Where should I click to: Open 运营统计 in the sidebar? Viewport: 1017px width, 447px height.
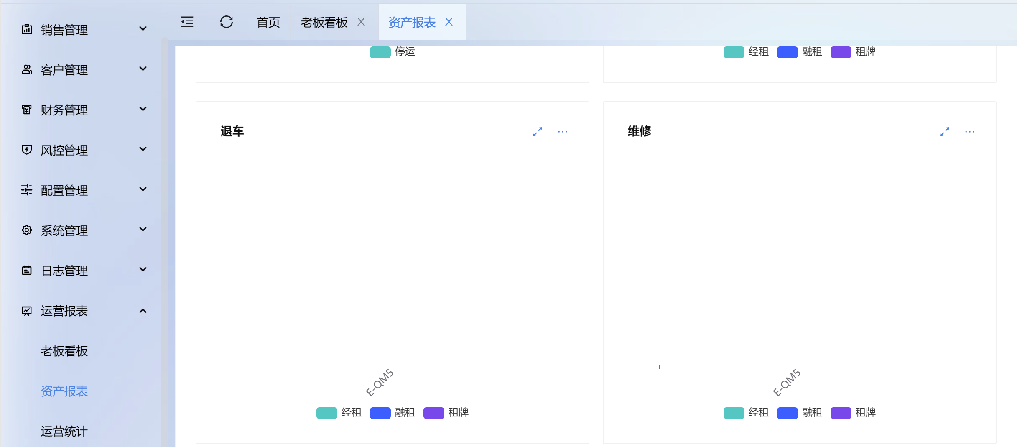coord(64,431)
